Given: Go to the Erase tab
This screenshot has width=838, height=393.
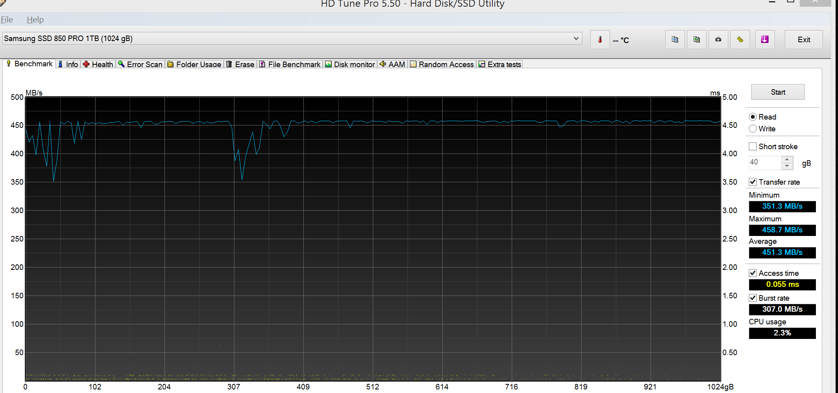Looking at the screenshot, I should [240, 64].
